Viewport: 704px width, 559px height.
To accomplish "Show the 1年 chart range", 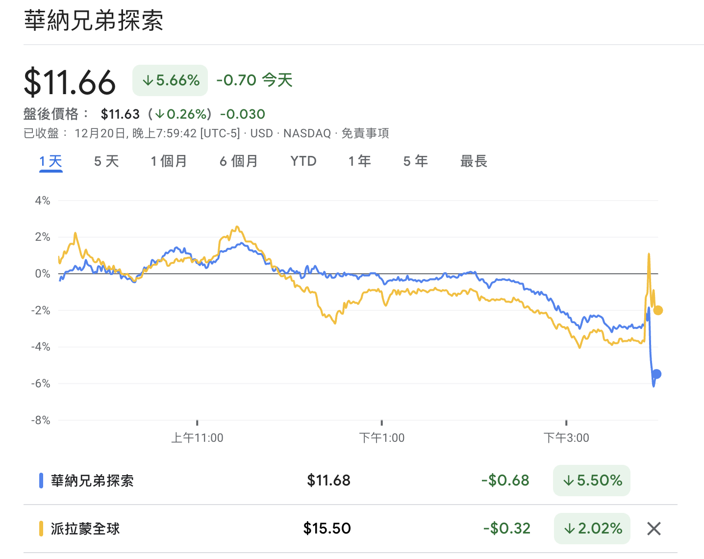I will 359,161.
